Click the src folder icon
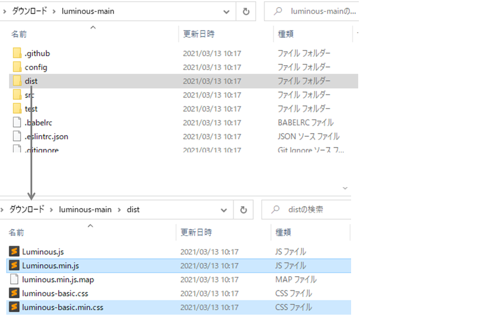 [17, 94]
